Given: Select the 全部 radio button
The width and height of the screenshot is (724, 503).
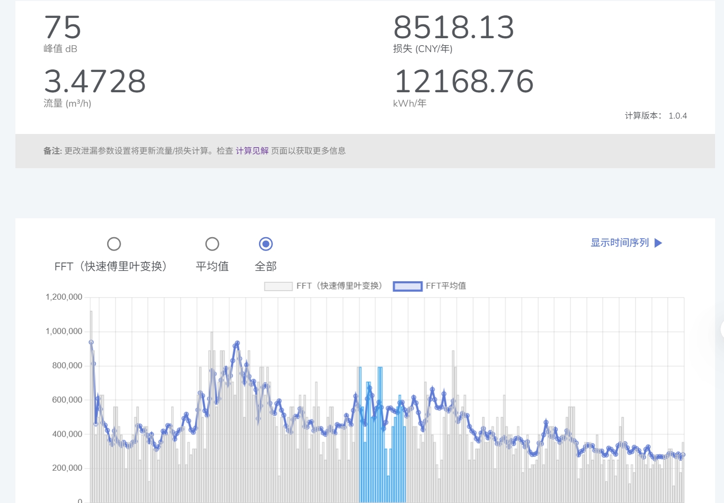Looking at the screenshot, I should pos(266,244).
